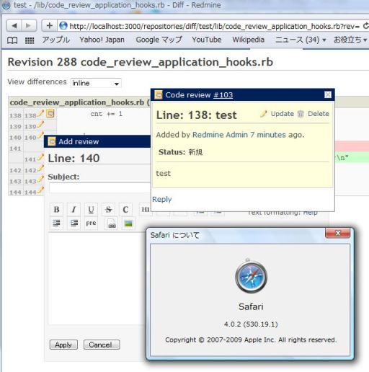Open Top Sites grid icon
369x372 pixels.
pyautogui.click(x=30, y=40)
